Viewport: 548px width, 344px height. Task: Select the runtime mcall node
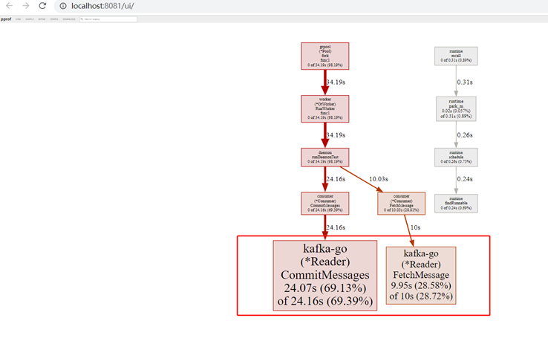[456, 56]
